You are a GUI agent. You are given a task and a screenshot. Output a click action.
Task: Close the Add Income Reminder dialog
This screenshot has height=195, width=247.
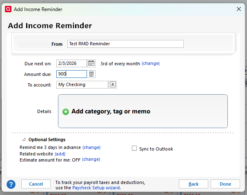[238, 8]
